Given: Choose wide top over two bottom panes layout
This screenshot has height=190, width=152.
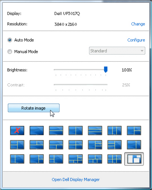Looking at the screenshot, I should pyautogui.click(x=56, y=145).
